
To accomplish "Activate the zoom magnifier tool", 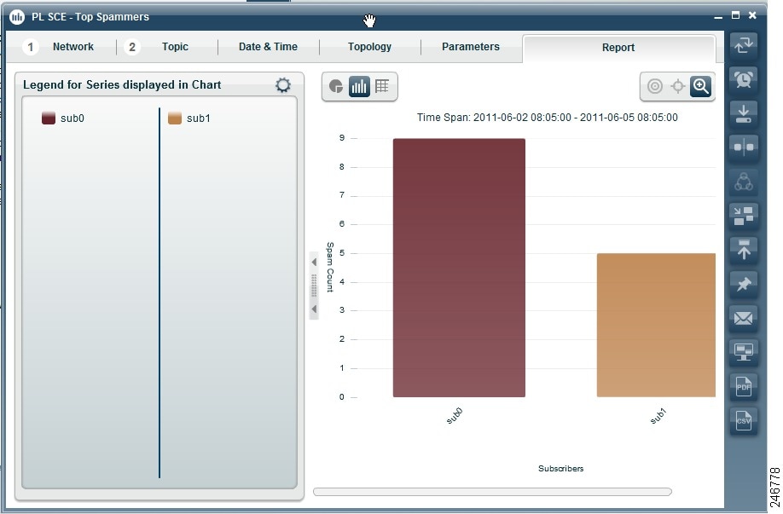I will (x=700, y=86).
